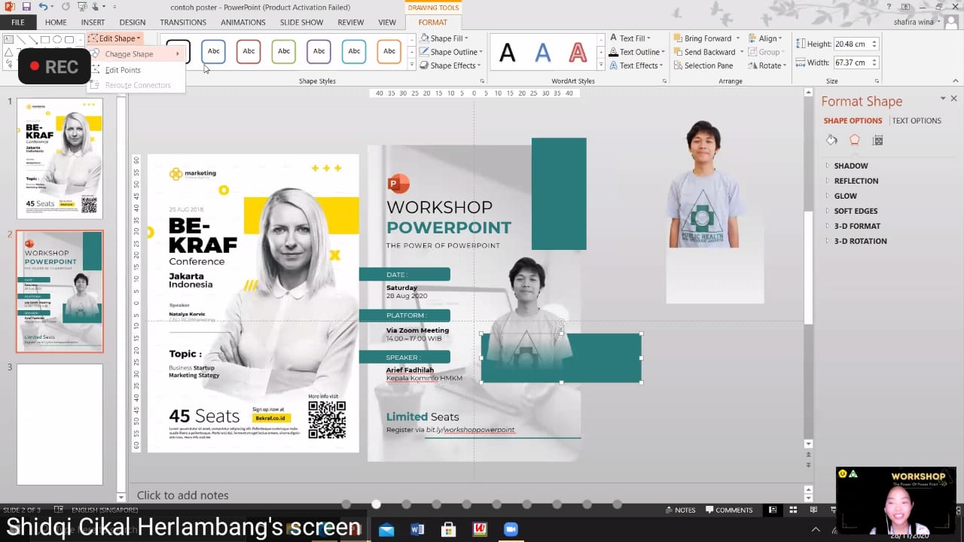Switch to Slide Sorter view icon
The image size is (964, 542).
792,510
